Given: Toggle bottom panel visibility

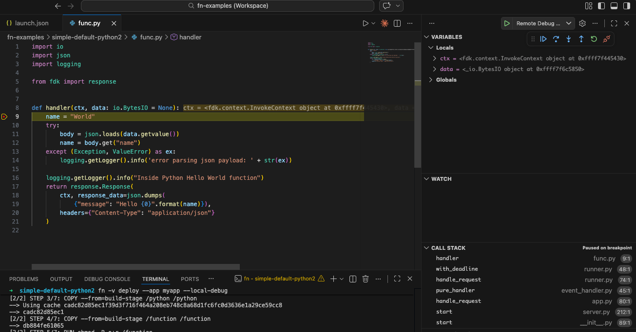Looking at the screenshot, I should click(x=614, y=6).
